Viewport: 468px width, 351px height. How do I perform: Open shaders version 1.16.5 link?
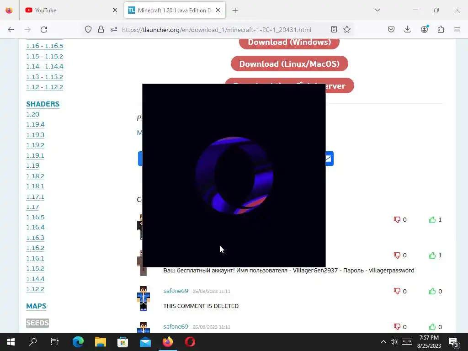point(35,217)
